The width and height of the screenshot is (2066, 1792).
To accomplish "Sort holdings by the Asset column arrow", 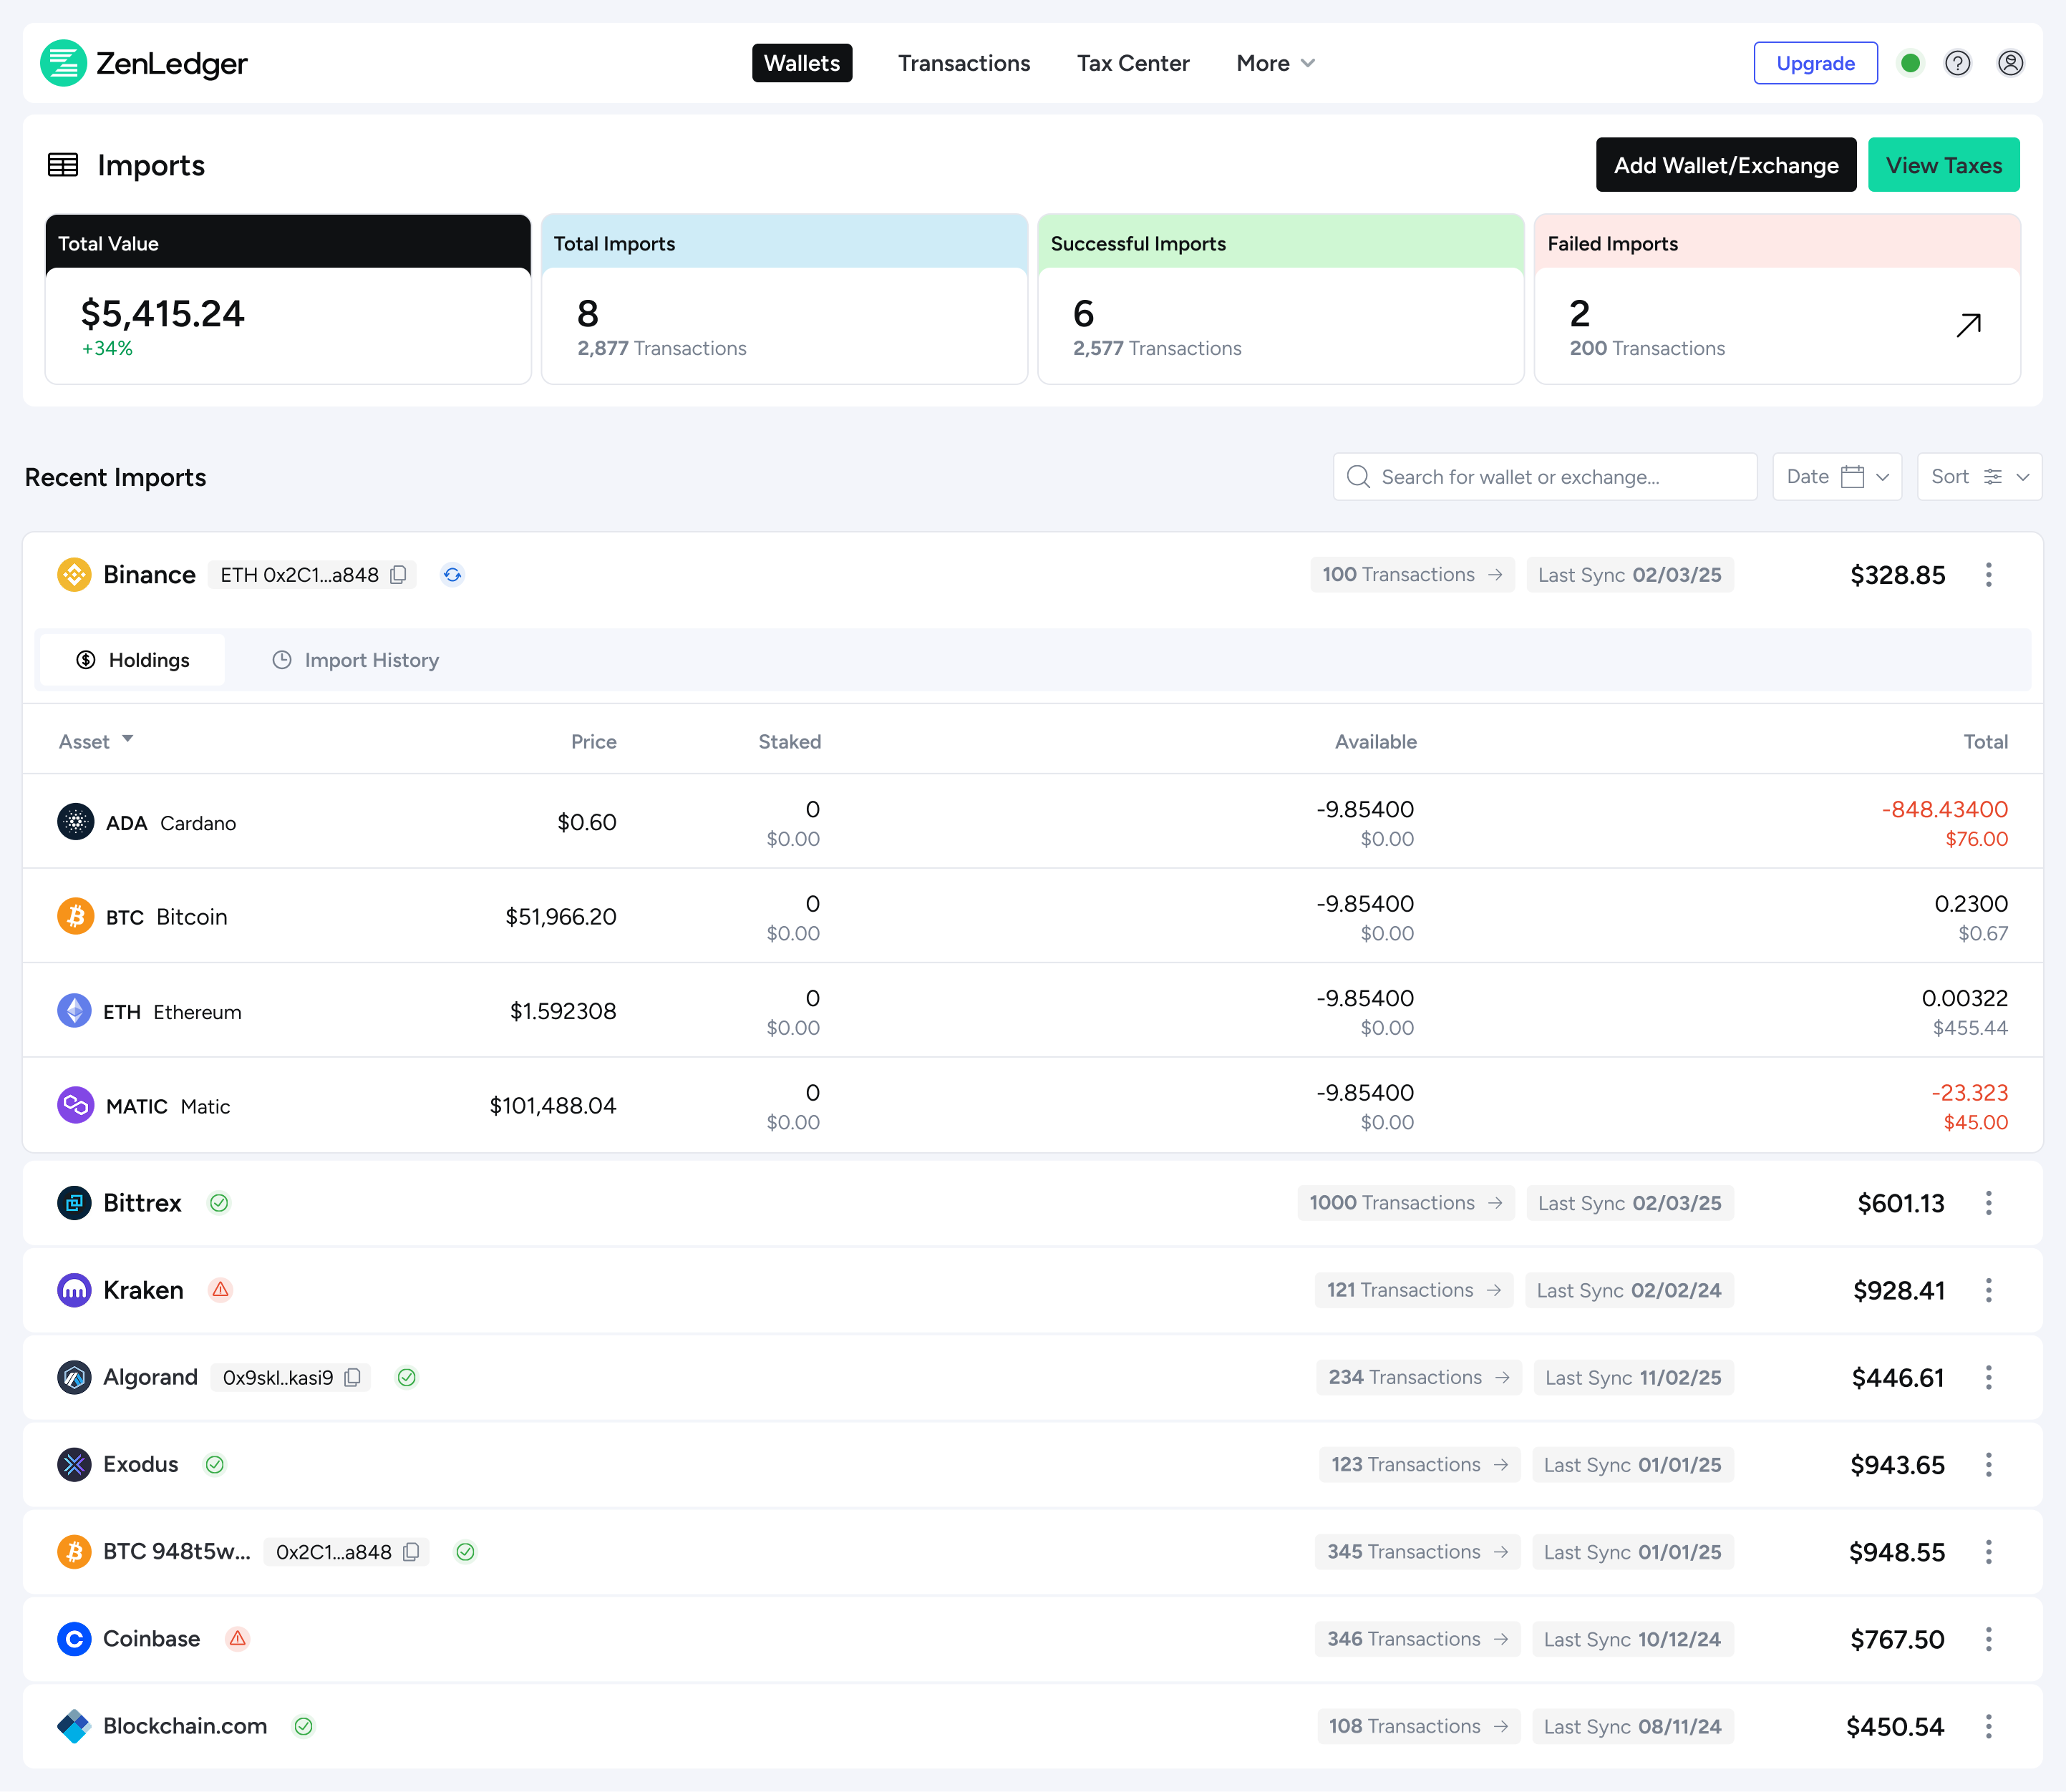I will (x=127, y=740).
